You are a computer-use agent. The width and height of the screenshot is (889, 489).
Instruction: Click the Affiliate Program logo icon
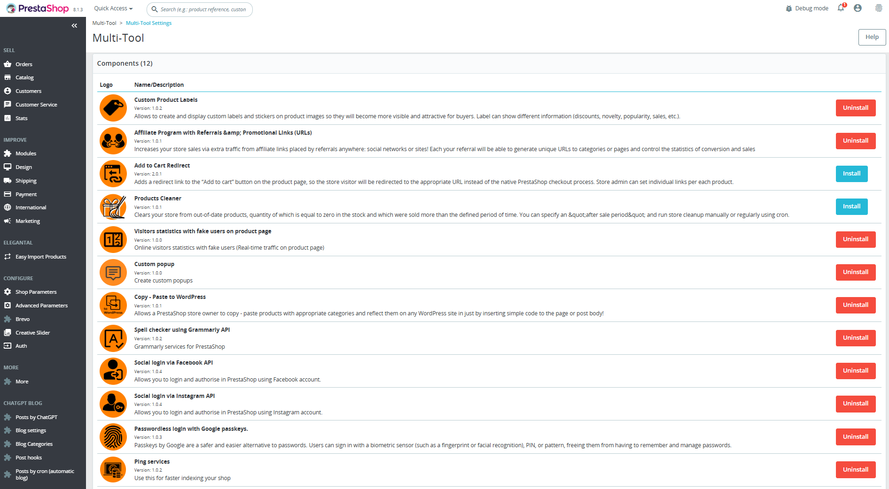113,141
